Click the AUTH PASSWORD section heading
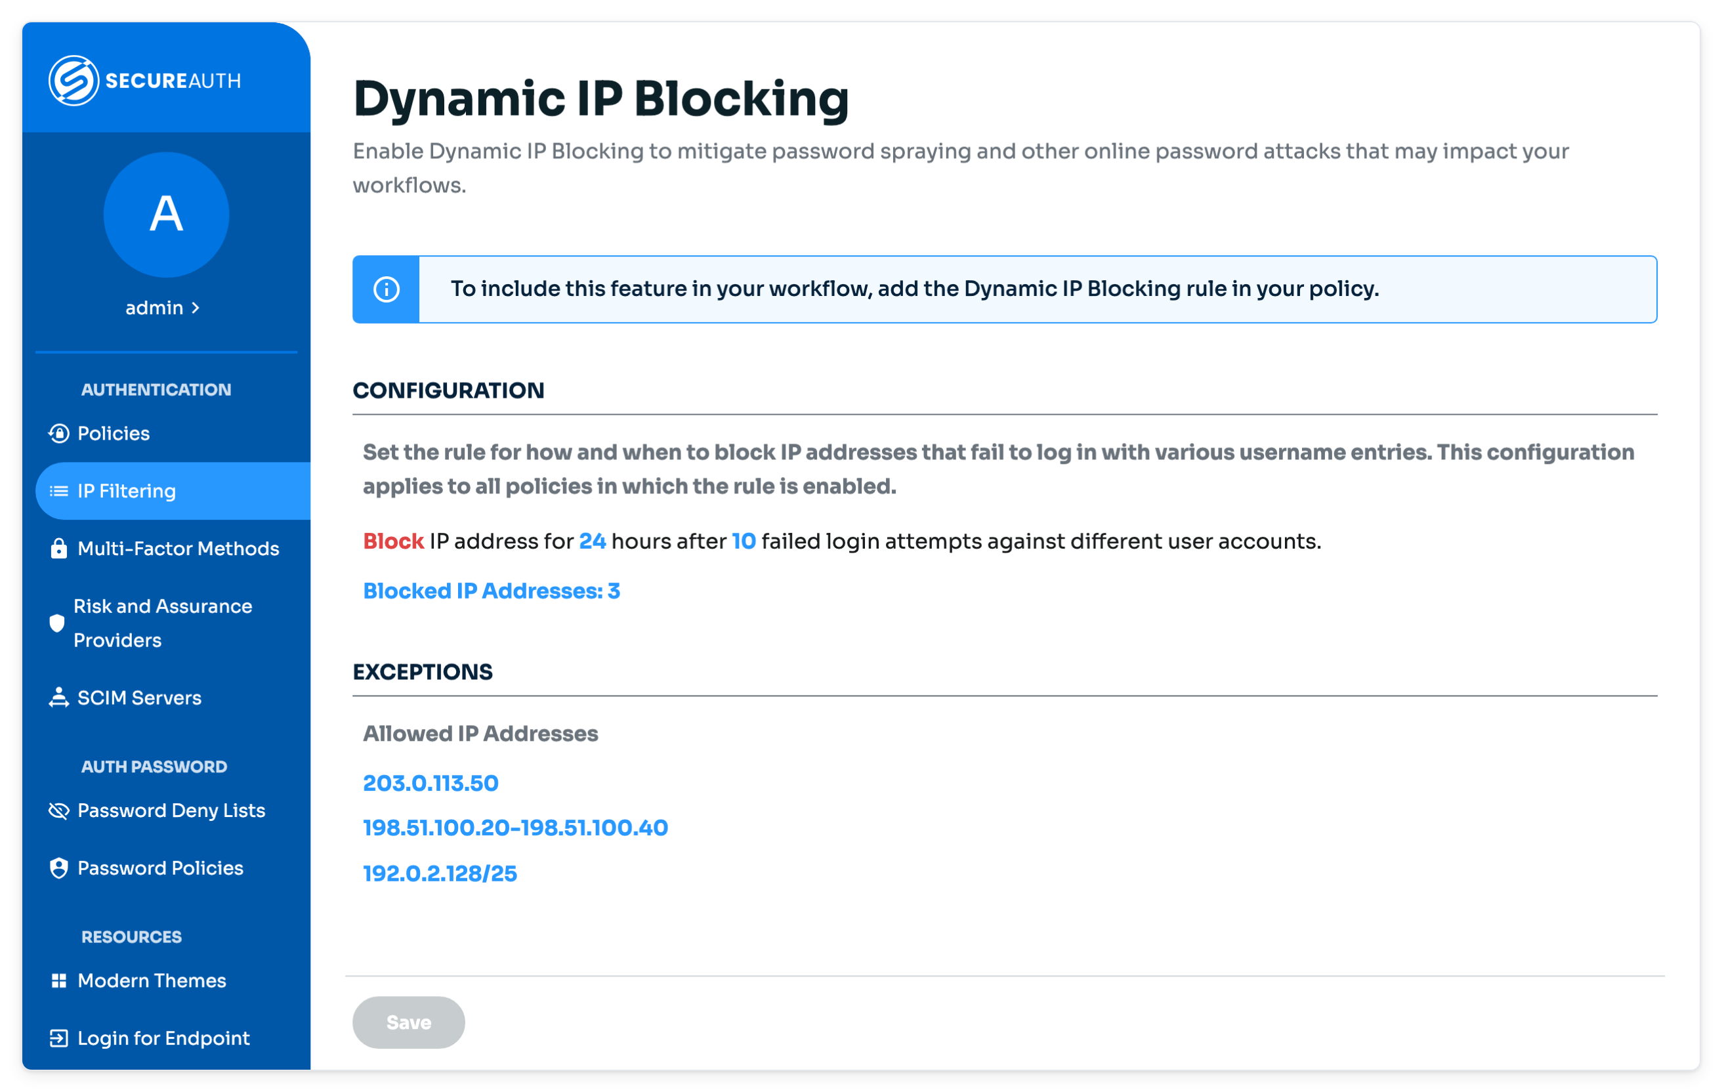Viewport: 1722px width, 1092px height. click(x=154, y=766)
